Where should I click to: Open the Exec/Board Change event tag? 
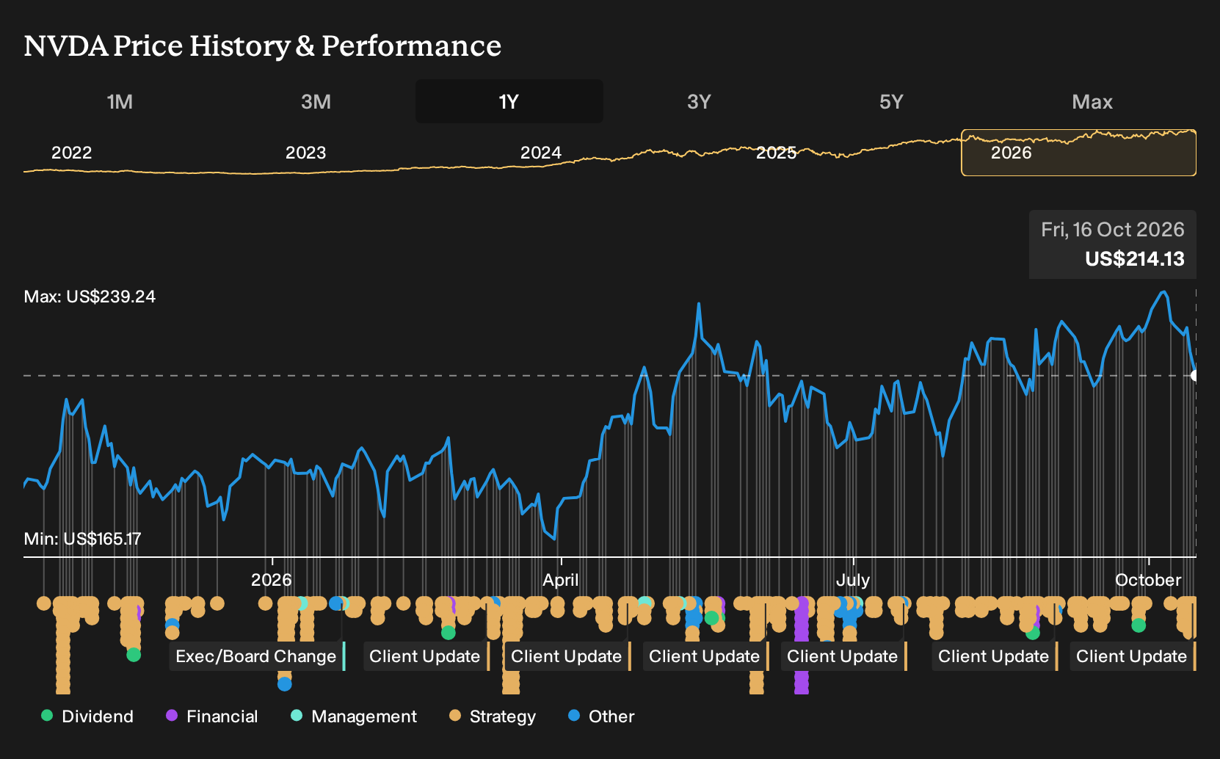pos(257,656)
